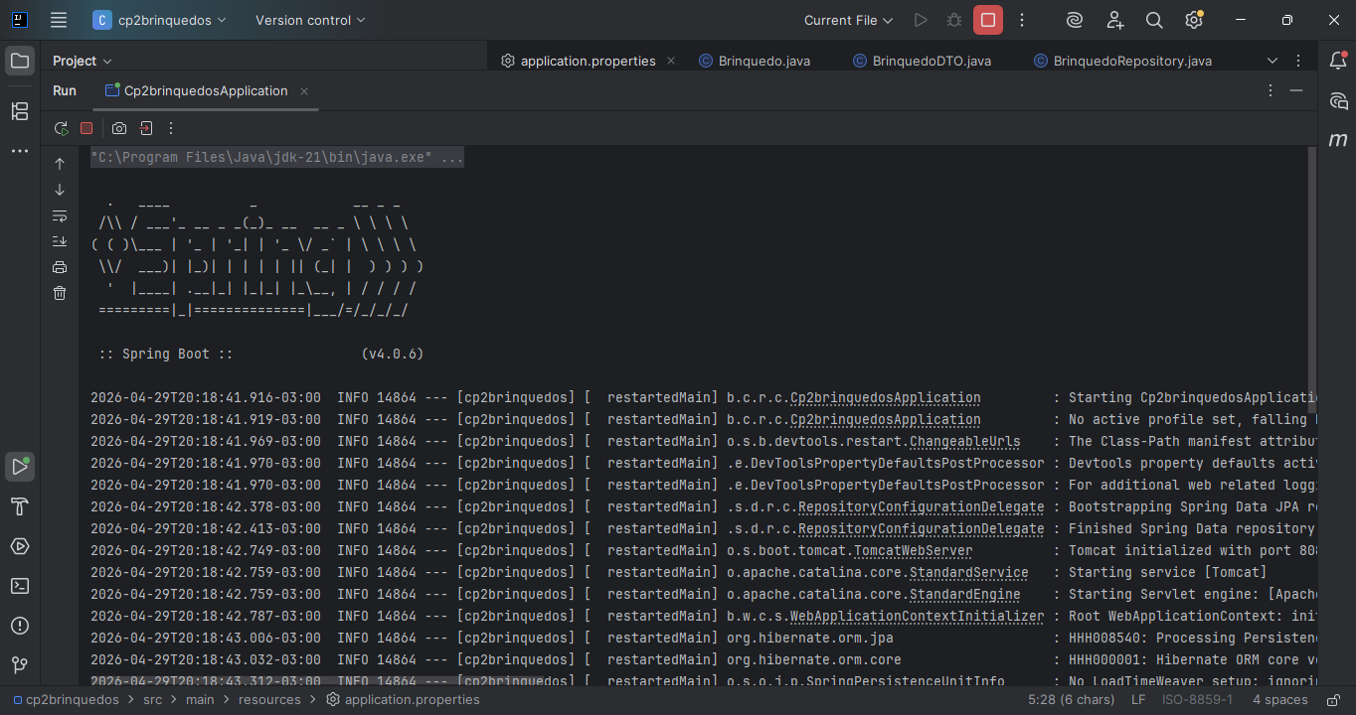Image resolution: width=1356 pixels, height=715 pixels.
Task: Open Code With Me add-user icon
Action: (x=1114, y=20)
